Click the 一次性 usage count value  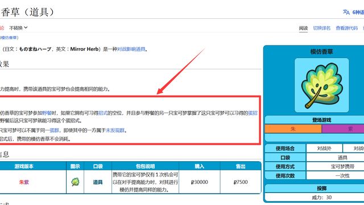(342, 175)
